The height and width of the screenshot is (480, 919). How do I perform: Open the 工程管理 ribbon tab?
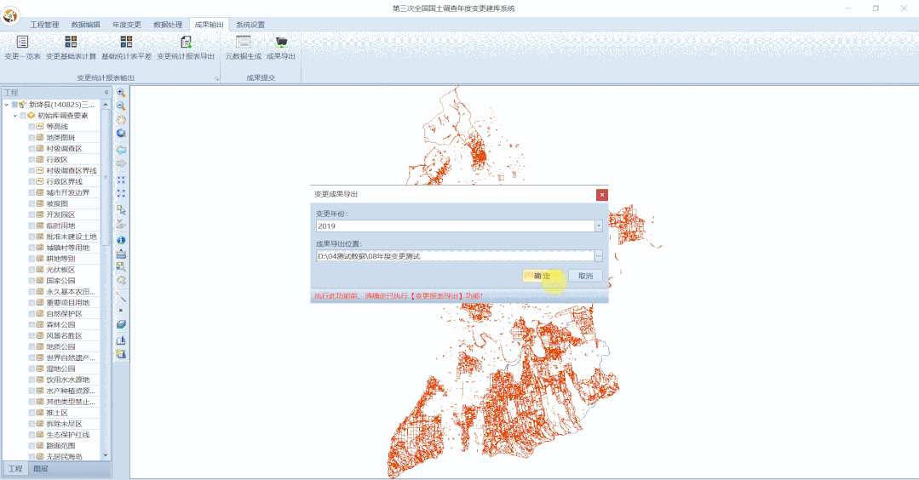44,25
